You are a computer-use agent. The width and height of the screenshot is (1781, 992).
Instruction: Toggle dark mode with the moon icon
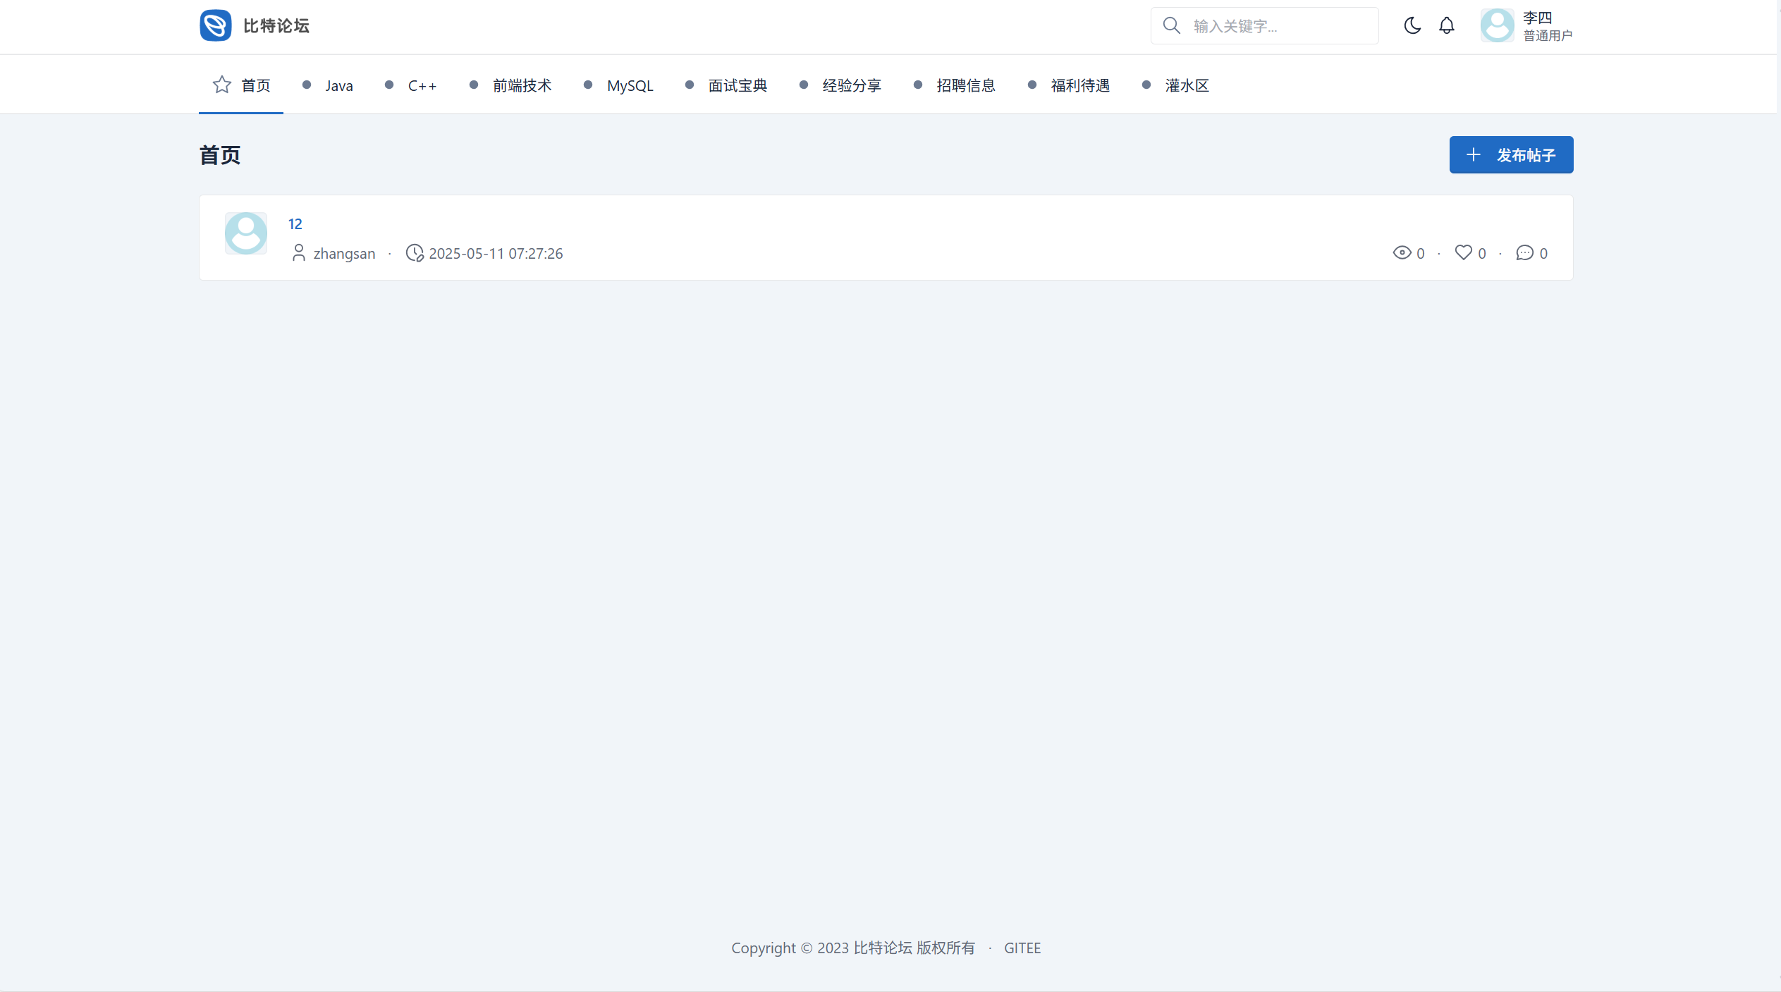coord(1412,25)
